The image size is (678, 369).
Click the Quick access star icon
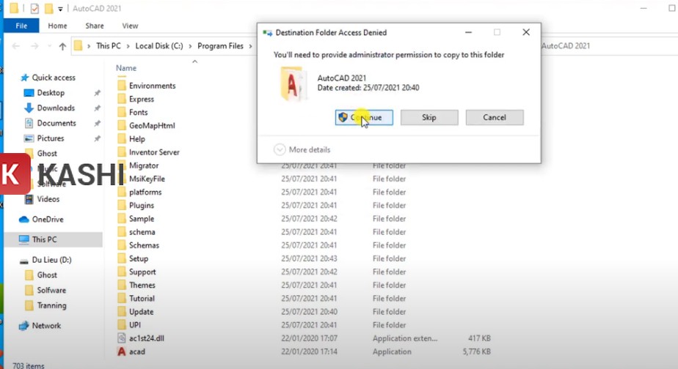pyautogui.click(x=24, y=78)
